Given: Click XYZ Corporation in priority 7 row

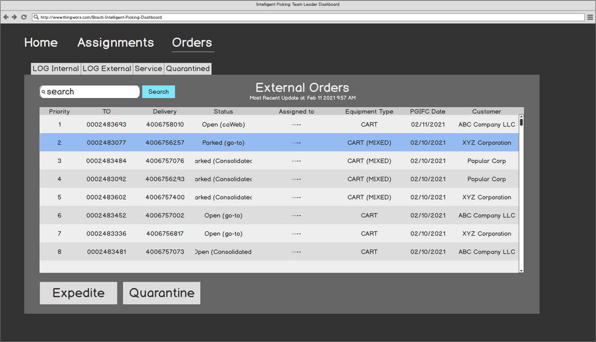Looking at the screenshot, I should pos(487,234).
